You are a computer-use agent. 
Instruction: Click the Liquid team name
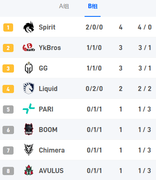tap(48, 89)
